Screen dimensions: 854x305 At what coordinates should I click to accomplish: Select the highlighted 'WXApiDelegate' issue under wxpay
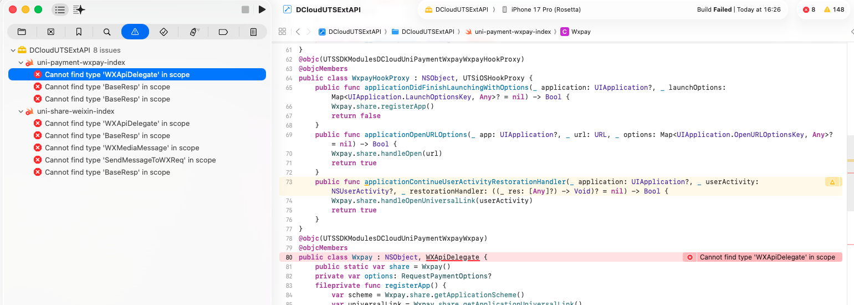point(137,74)
